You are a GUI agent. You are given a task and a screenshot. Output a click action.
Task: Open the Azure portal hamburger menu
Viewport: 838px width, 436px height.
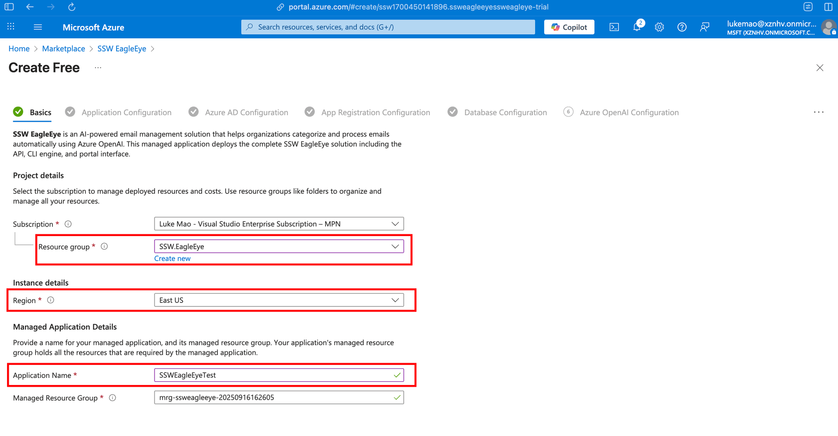click(38, 27)
